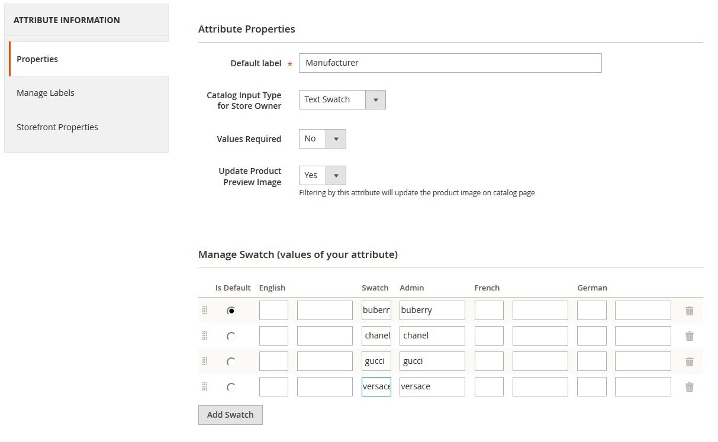This screenshot has height=442, width=718.
Task: Set chanel as the default swatch
Action: [231, 336]
